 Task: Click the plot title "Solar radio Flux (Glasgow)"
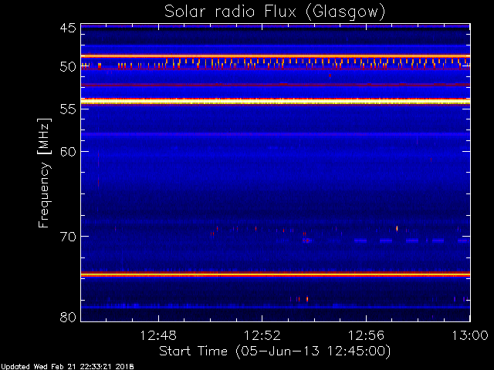point(275,12)
